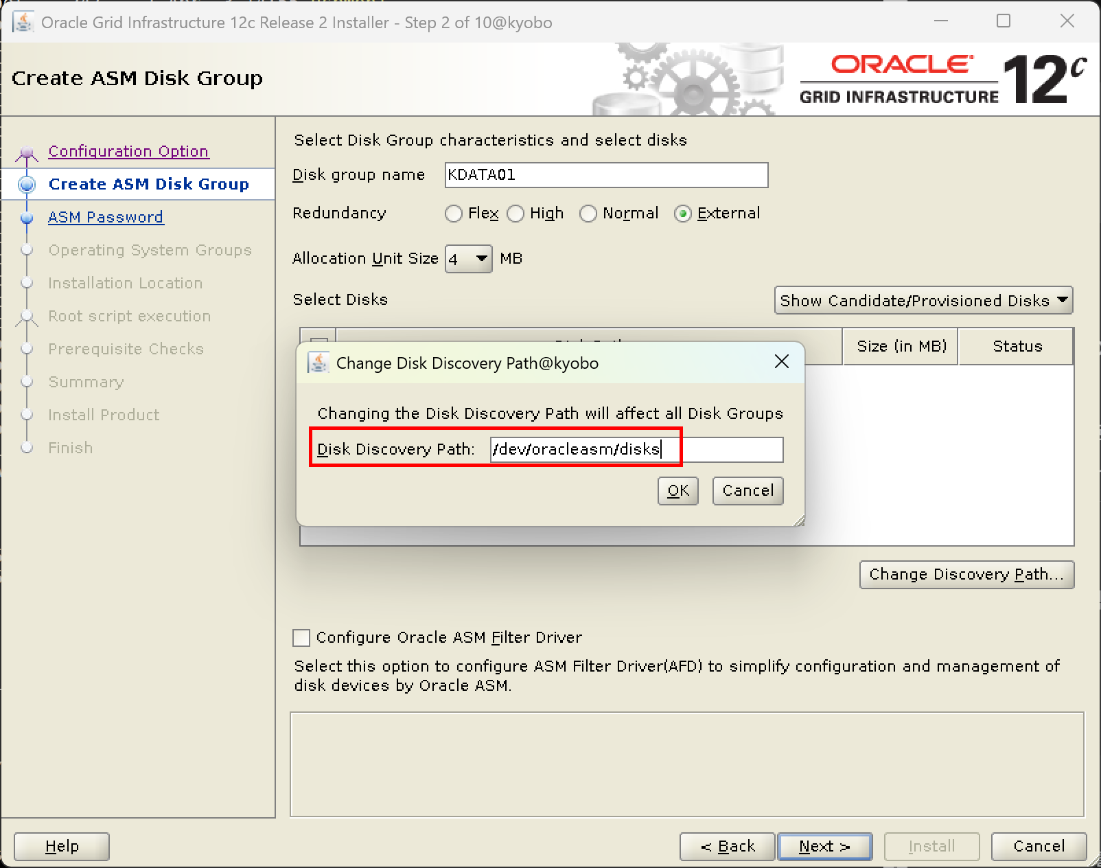Screen dimensions: 1101x868
Task: Click the installer's bottom Cancel button
Action: (1039, 846)
